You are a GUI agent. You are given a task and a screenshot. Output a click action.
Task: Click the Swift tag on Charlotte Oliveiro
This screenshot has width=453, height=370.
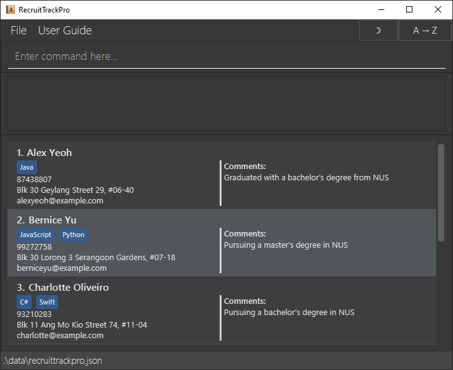47,302
